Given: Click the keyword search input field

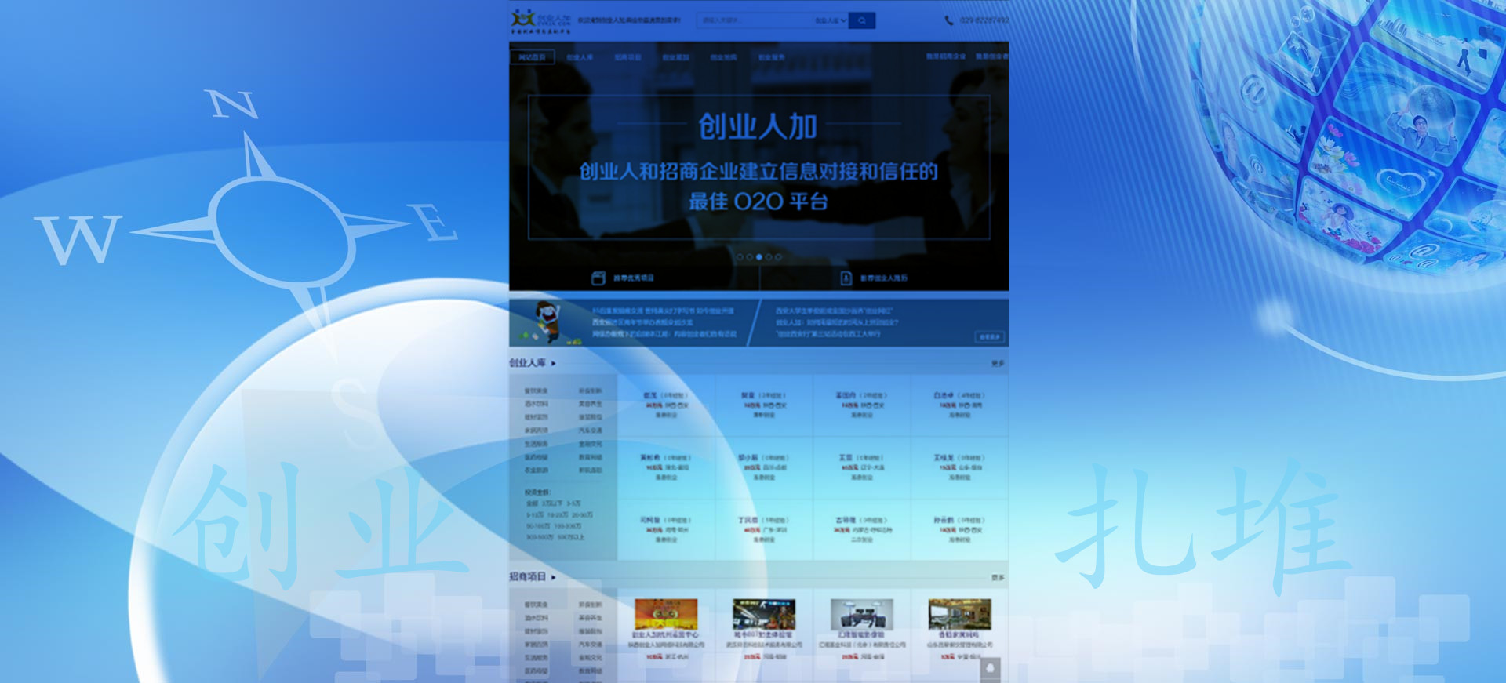Looking at the screenshot, I should (x=753, y=20).
